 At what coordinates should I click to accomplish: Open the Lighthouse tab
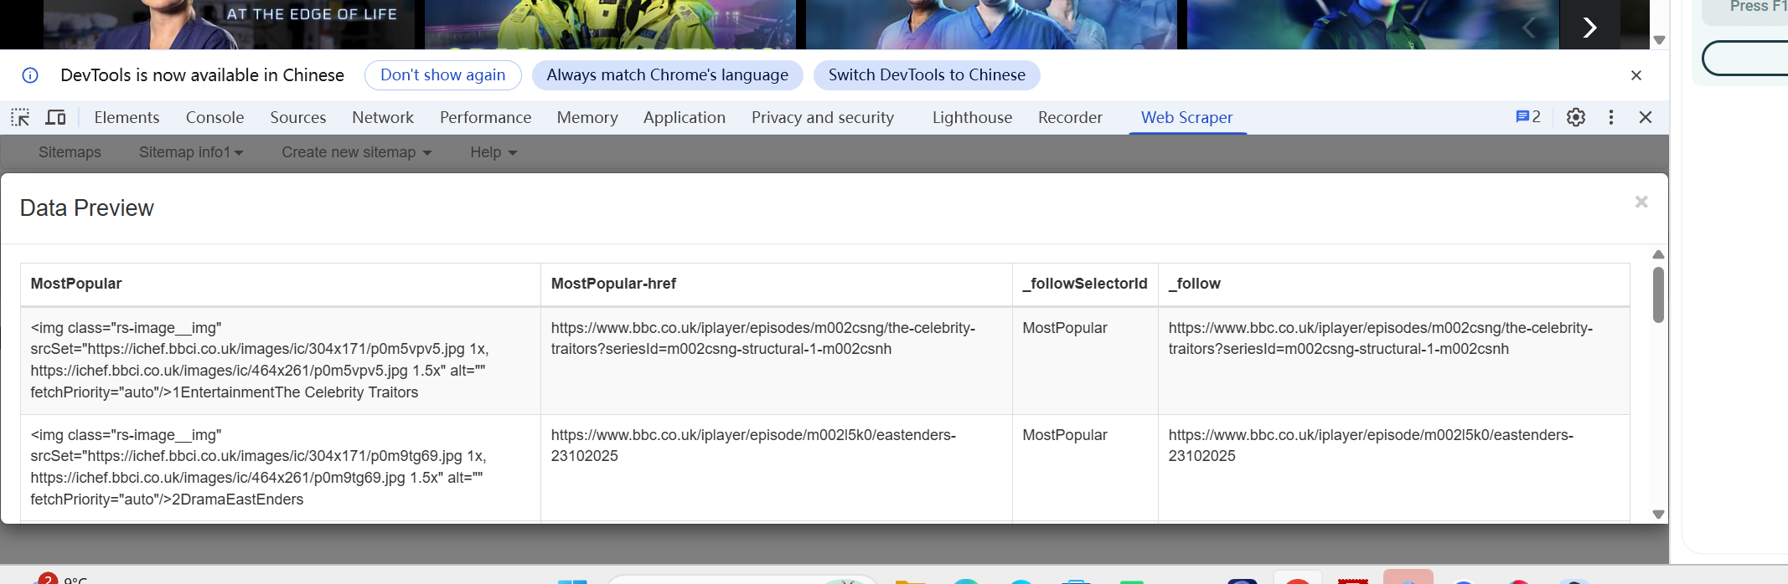coord(972,117)
